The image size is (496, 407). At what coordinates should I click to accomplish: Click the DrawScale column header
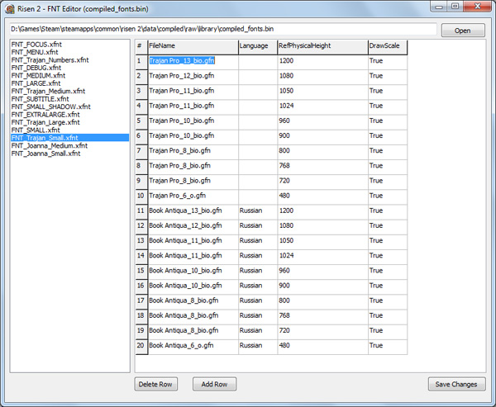click(388, 47)
